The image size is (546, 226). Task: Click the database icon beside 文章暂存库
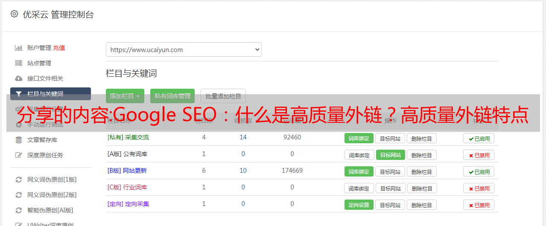click(19, 140)
